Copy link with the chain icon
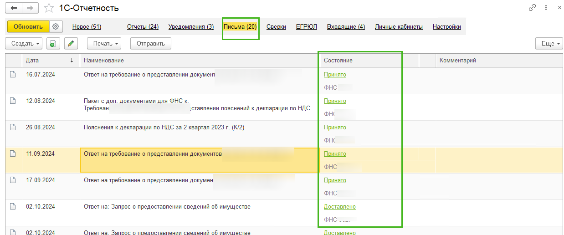This screenshot has height=235, width=564. (x=532, y=8)
